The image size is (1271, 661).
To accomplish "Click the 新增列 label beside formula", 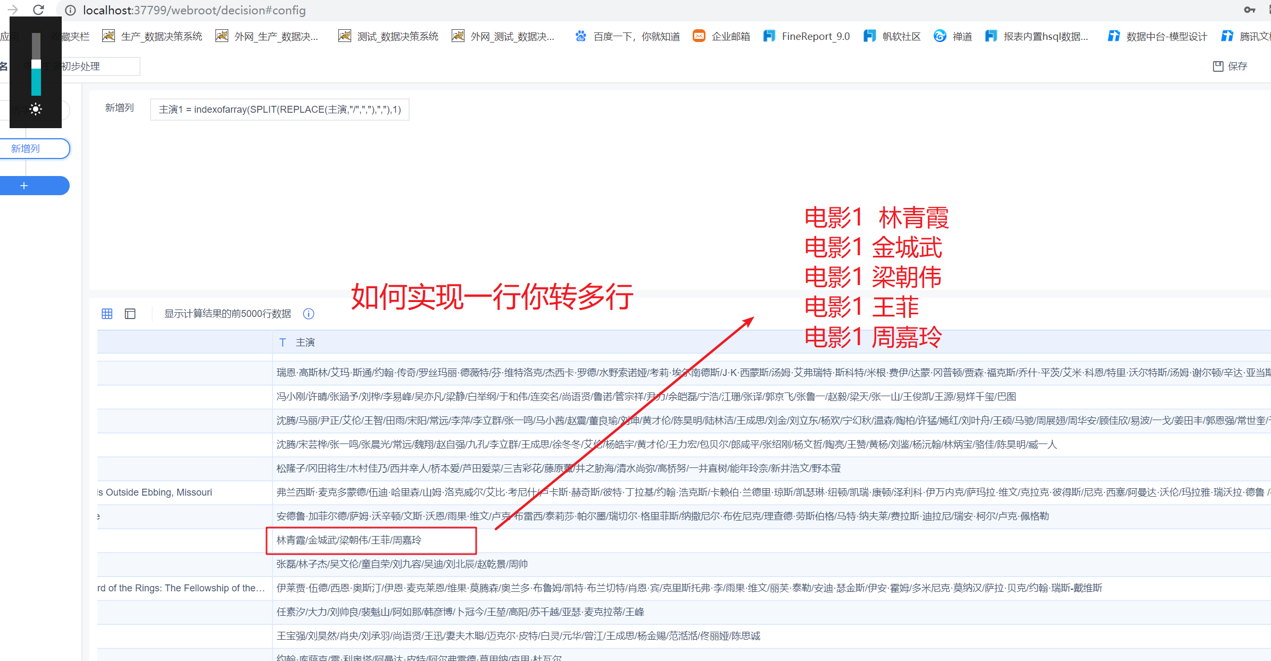I will (120, 108).
